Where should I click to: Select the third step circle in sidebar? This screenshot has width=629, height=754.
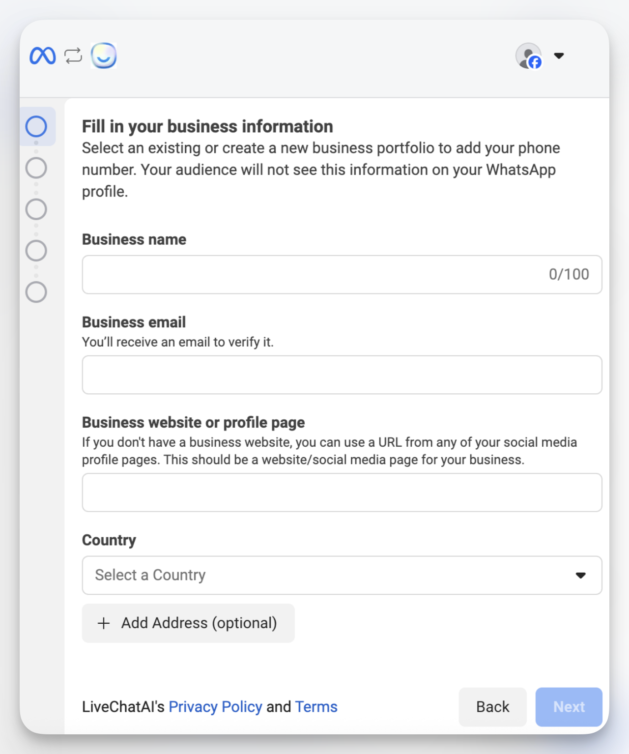[x=36, y=209]
